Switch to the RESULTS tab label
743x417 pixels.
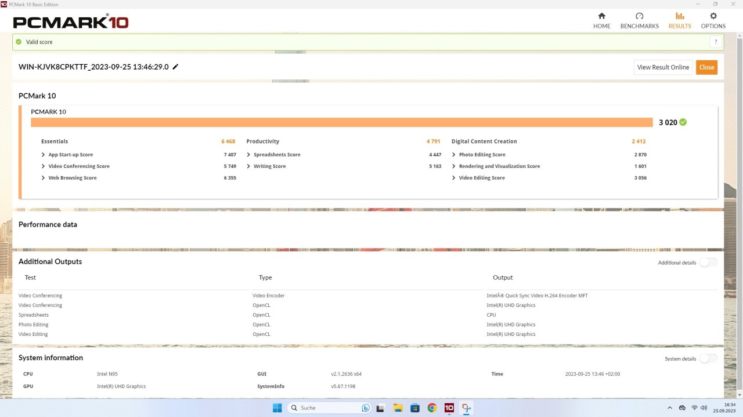pyautogui.click(x=680, y=26)
